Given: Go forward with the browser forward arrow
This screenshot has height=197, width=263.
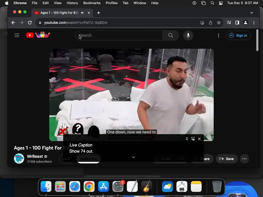Looking at the screenshot, I should tap(22, 23).
